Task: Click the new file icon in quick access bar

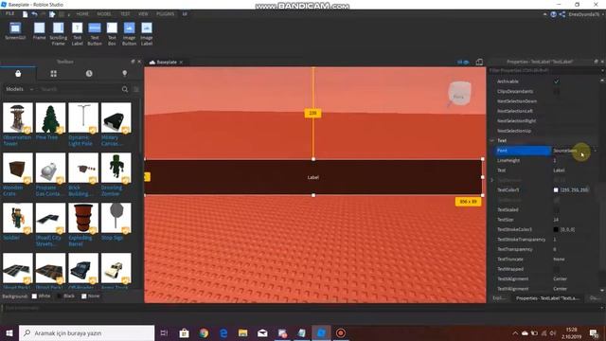Action: coord(26,14)
